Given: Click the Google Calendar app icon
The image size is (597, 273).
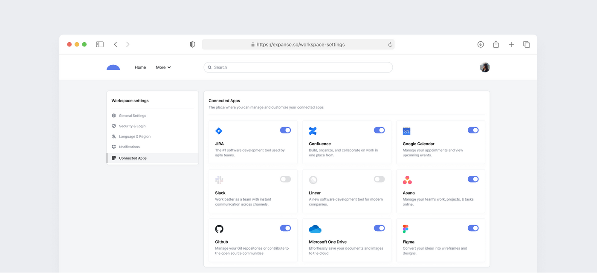Looking at the screenshot, I should point(406,130).
